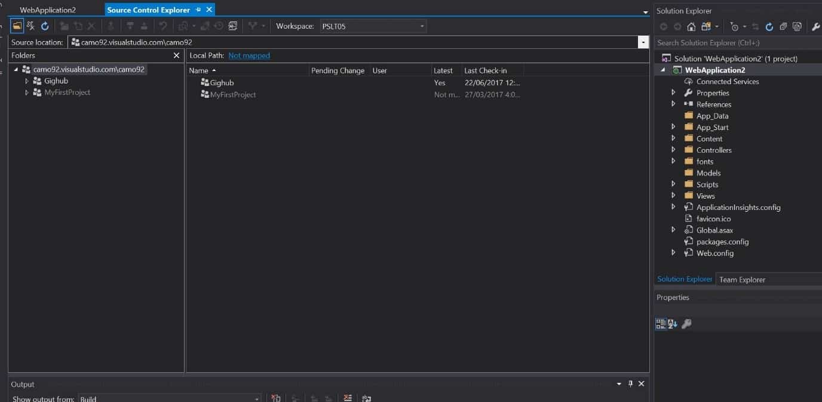Pin the Output panel with pushpin icon

pos(630,384)
